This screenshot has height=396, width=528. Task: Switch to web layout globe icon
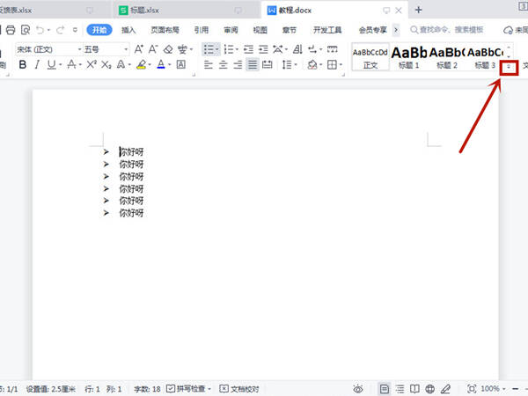pos(429,389)
